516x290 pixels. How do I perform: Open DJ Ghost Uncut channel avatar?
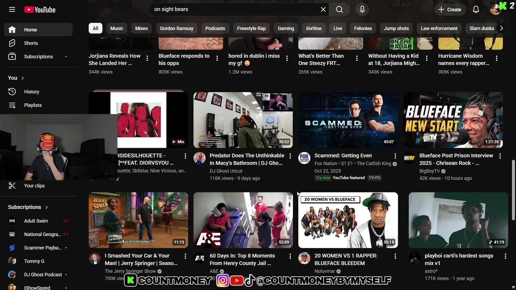(200, 158)
